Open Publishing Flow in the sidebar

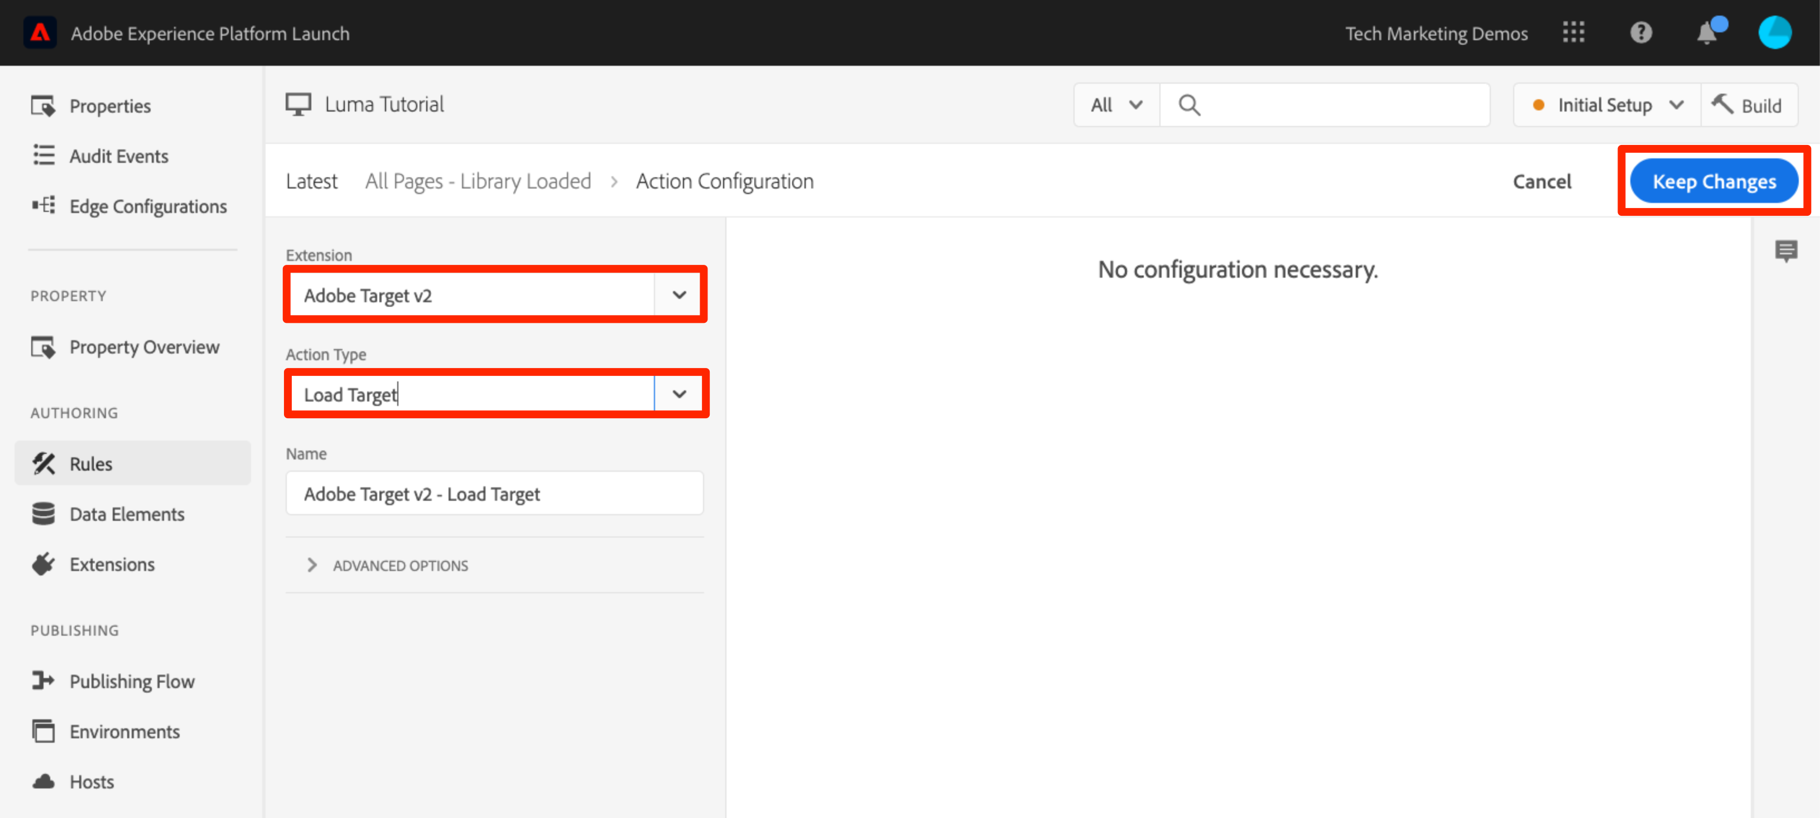[132, 681]
